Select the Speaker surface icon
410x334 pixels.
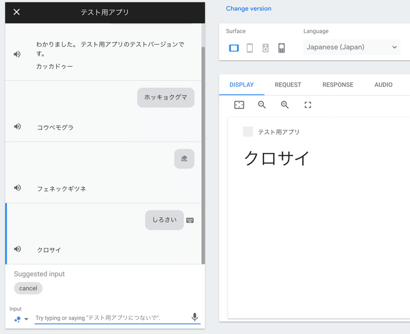click(265, 48)
